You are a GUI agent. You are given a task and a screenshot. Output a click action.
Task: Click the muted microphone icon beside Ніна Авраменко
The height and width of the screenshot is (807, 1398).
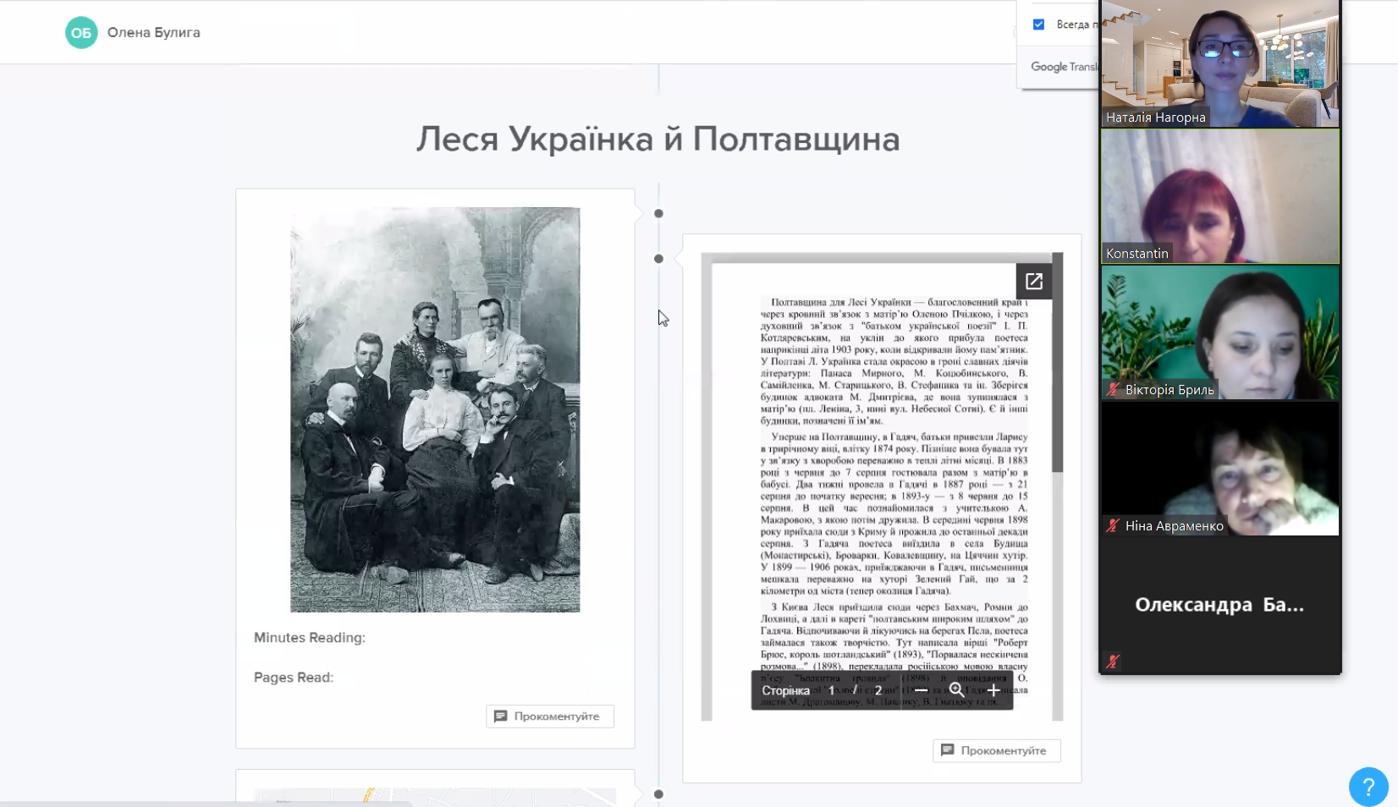click(1114, 526)
